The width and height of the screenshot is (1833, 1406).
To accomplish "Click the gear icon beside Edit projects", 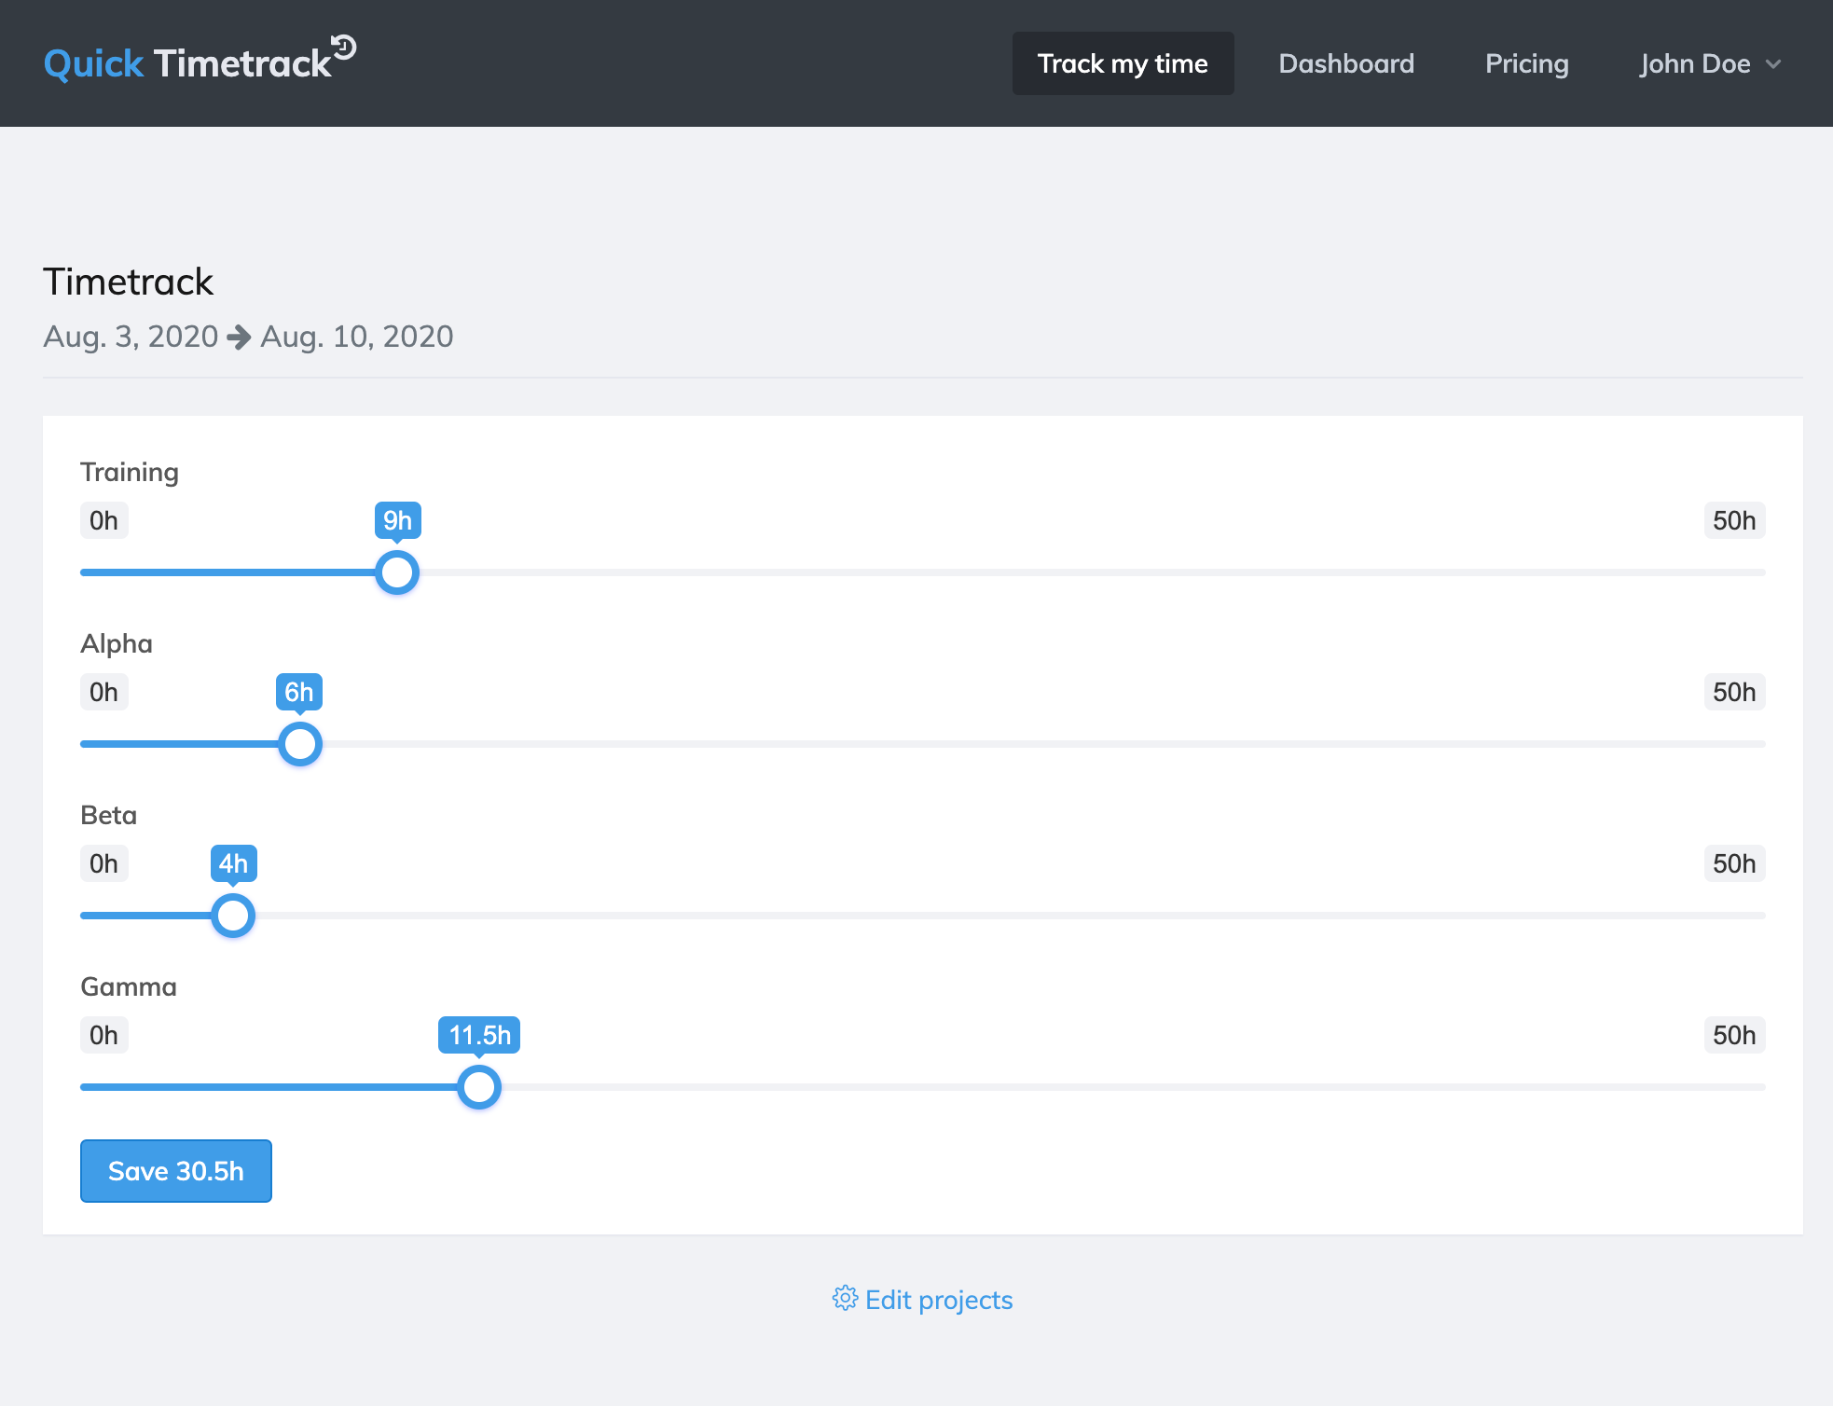I will pyautogui.click(x=845, y=1298).
